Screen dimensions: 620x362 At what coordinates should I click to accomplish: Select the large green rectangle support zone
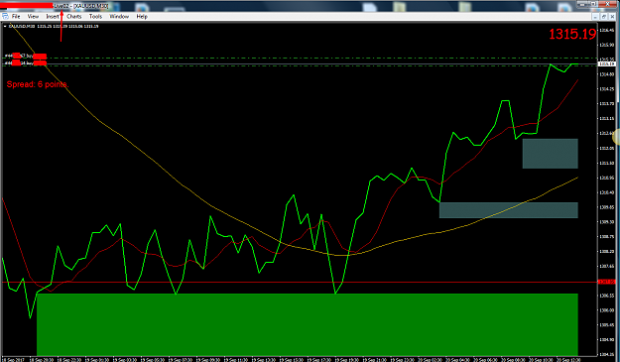(308, 324)
